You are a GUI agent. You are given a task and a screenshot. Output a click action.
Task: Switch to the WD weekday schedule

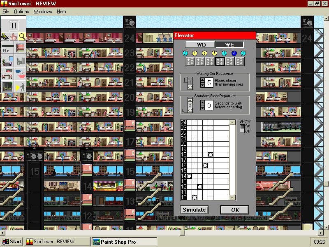click(201, 44)
